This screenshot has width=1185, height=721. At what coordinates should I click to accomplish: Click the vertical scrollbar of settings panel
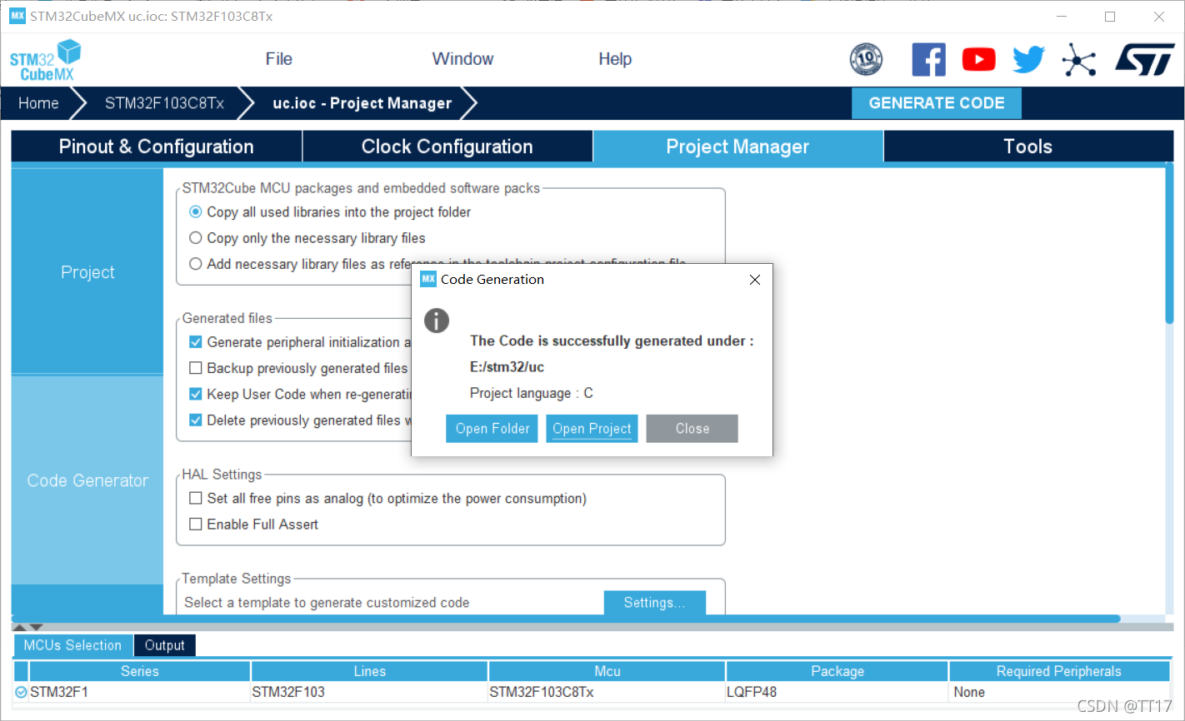(1169, 245)
